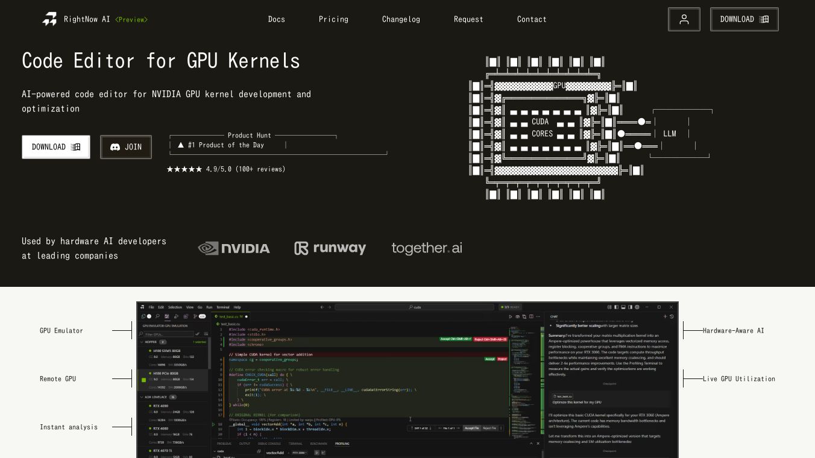The image size is (815, 458).
Task: Switch to the OUTPUT panel tab
Action: click(244, 444)
